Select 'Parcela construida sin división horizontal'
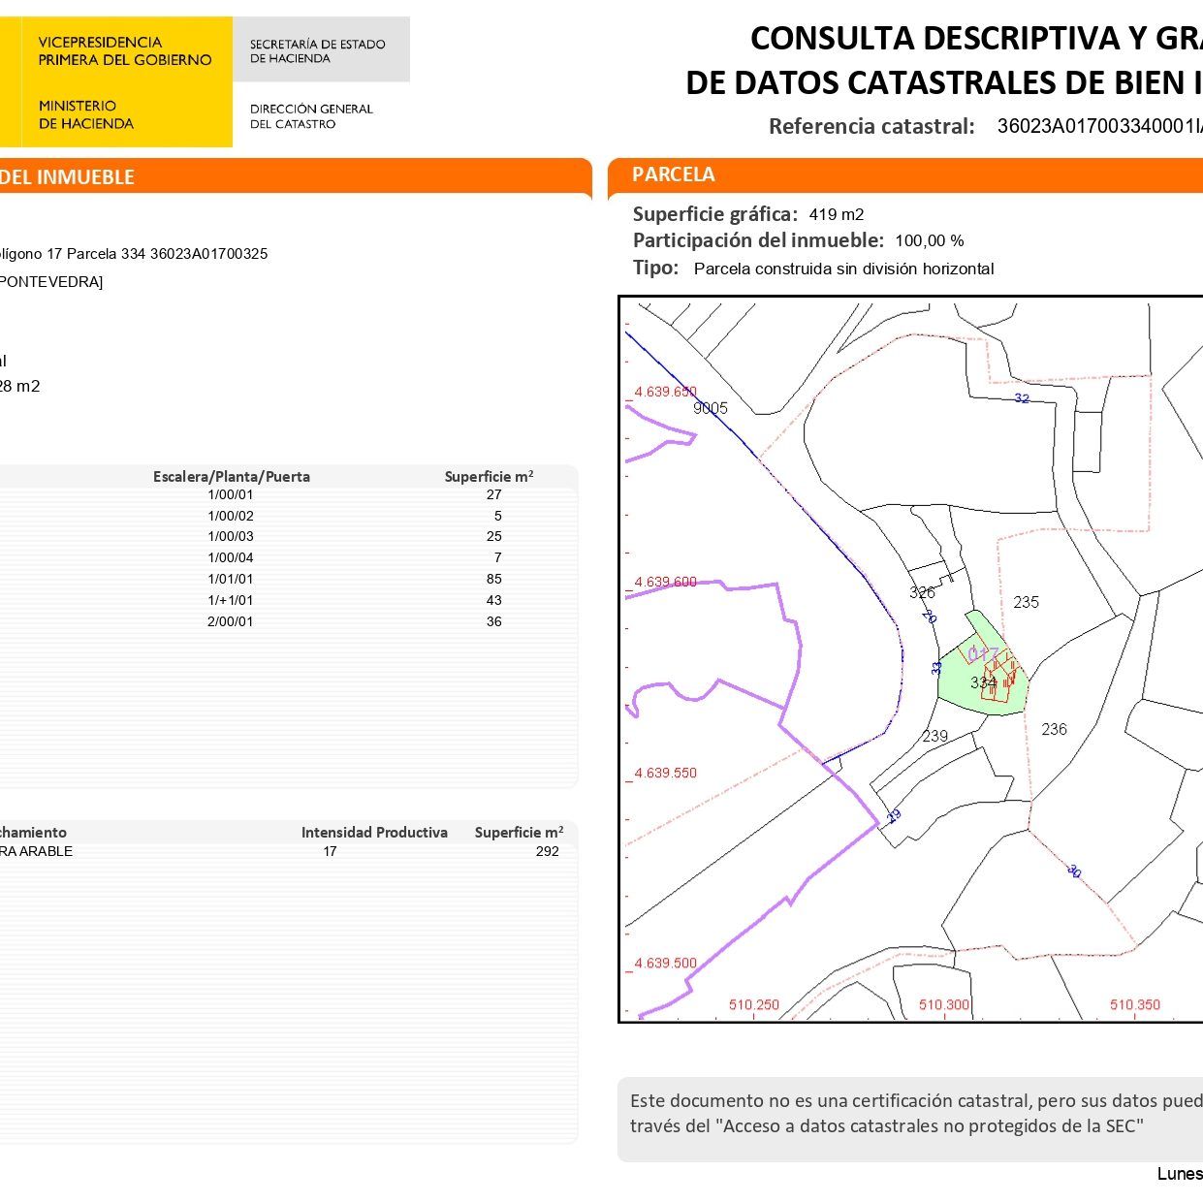The width and height of the screenshot is (1203, 1203). (844, 269)
